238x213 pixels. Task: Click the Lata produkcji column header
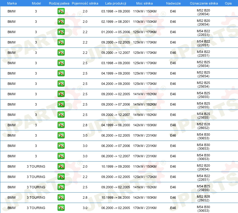[116, 3]
